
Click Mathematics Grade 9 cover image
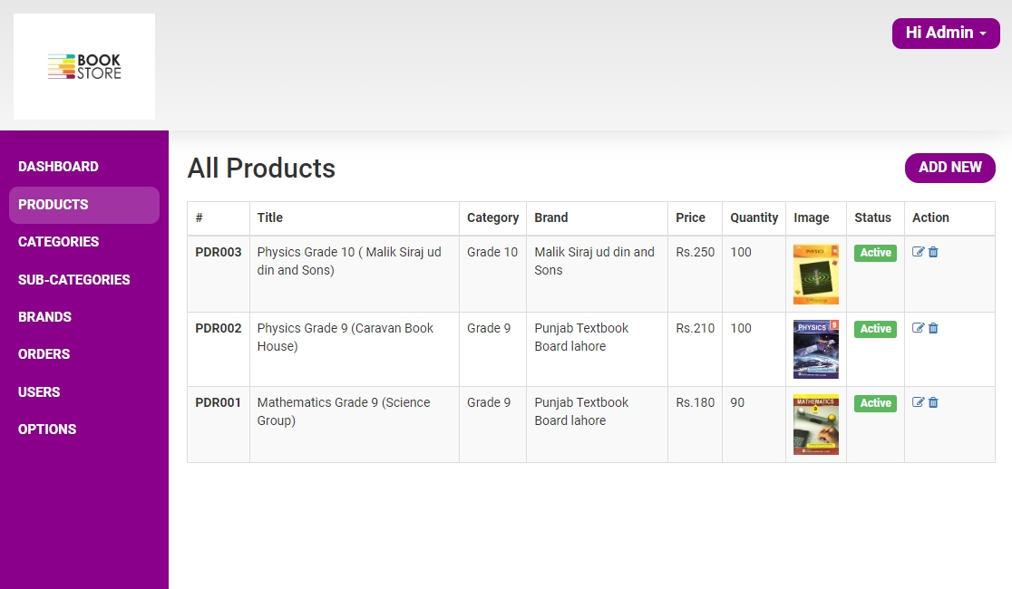click(x=815, y=424)
